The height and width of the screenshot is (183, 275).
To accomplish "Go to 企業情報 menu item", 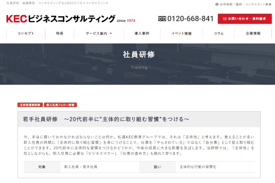I will pyautogui.click(x=253, y=33).
